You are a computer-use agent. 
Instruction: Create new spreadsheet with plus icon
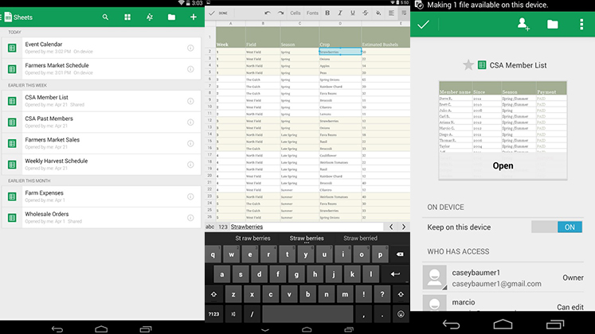[193, 17]
